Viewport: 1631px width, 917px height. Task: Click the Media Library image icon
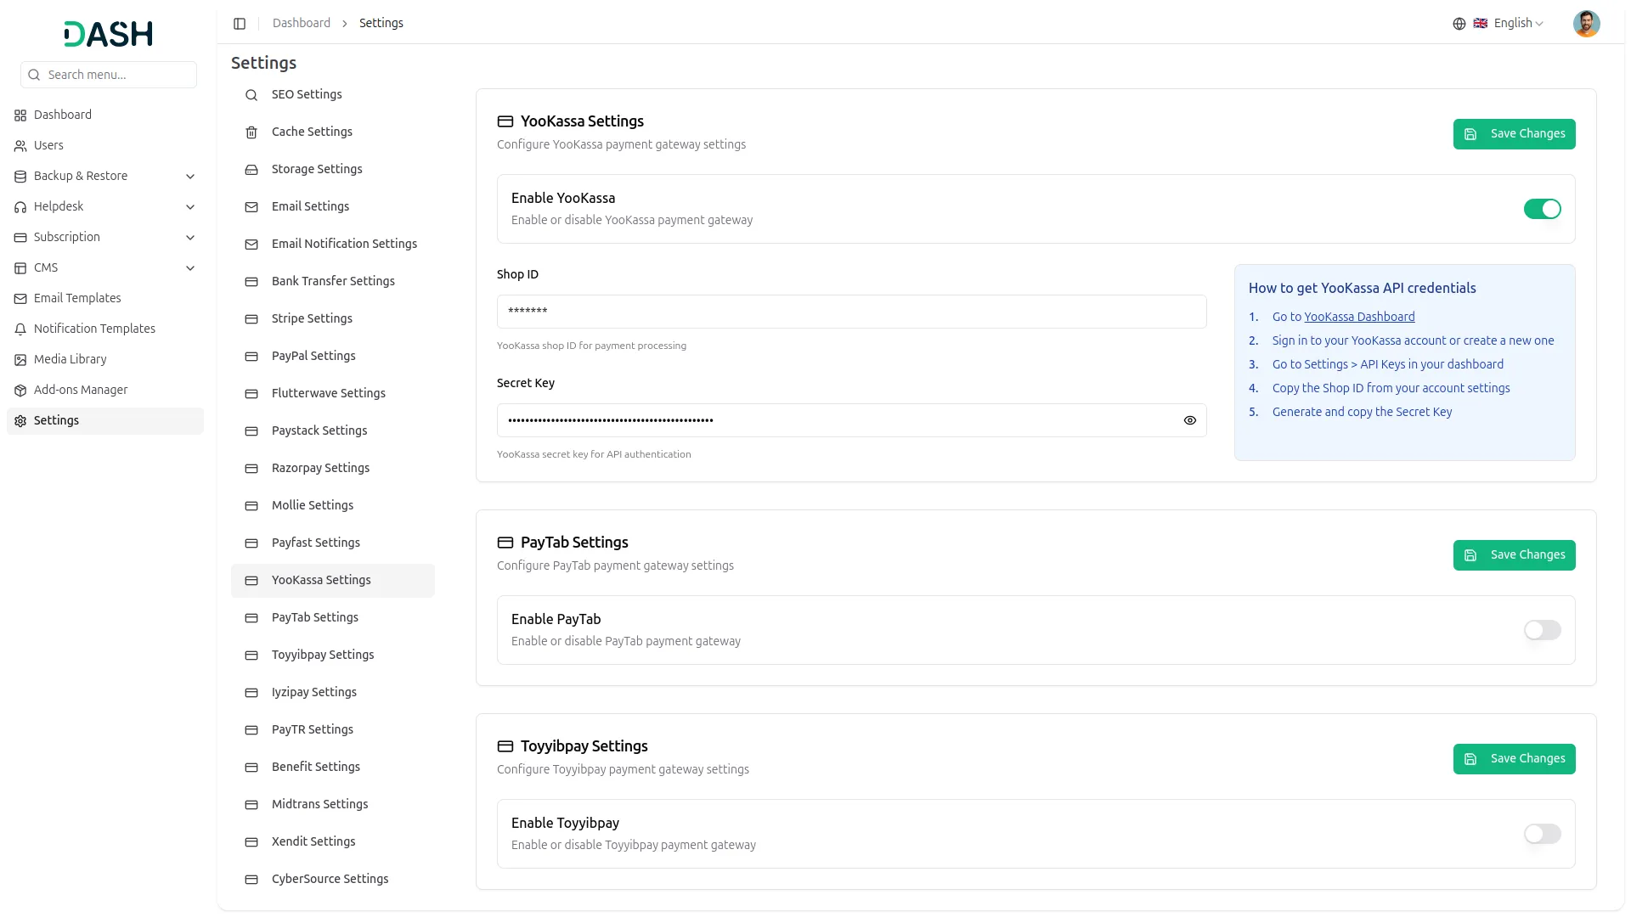[x=20, y=360]
